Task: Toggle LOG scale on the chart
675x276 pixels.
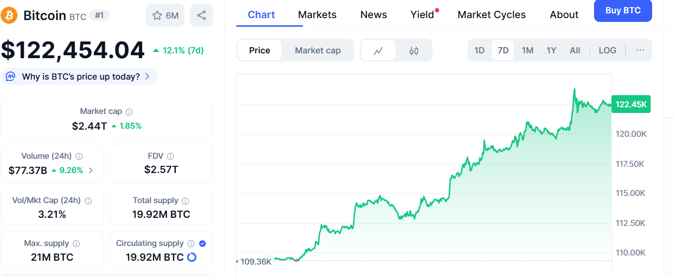Action: (607, 50)
